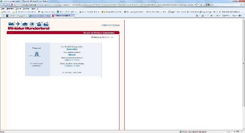The image size is (245, 133).
Task: Click the search magnifier icon
Action: [x=241, y=5]
